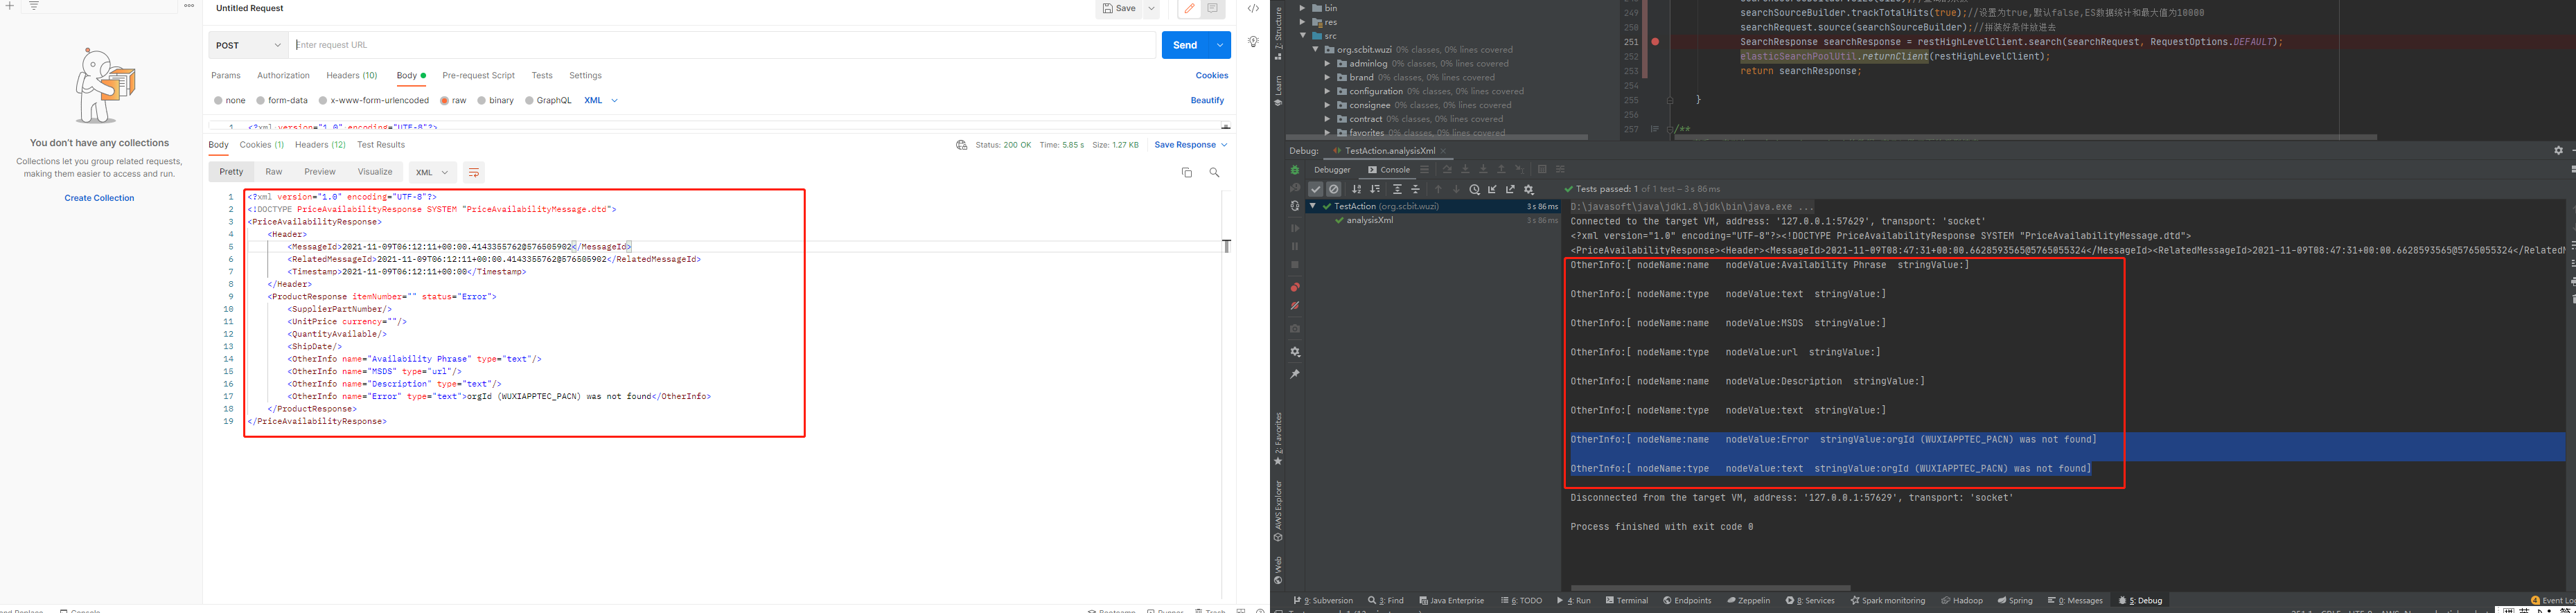Click the Postman code snippet icon
This screenshot has height=613, width=2576.
click(x=1253, y=8)
